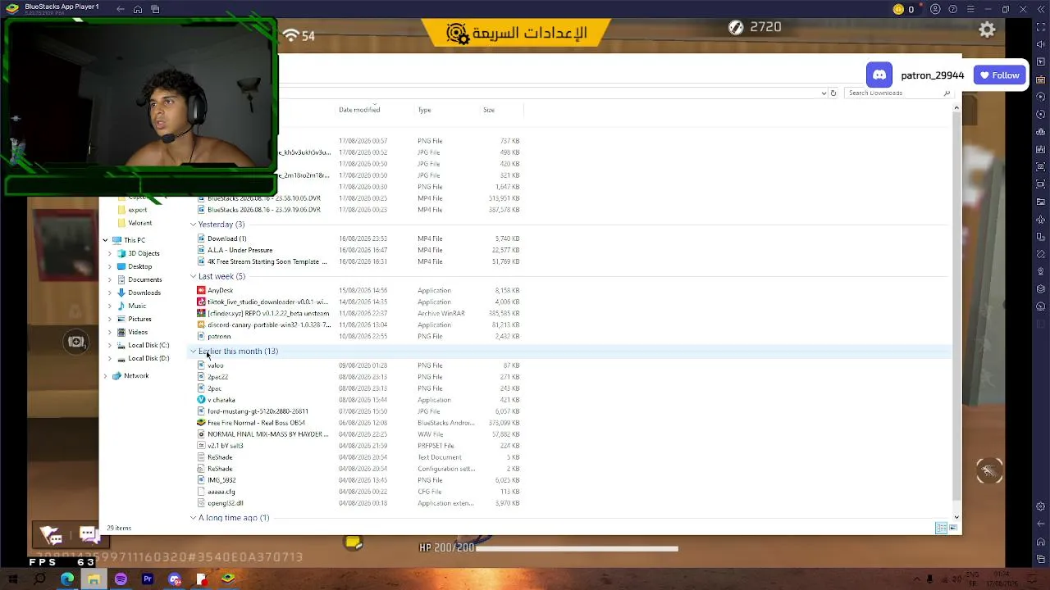Open the AnyDesk application file icon
The image size is (1050, 590).
(x=202, y=290)
